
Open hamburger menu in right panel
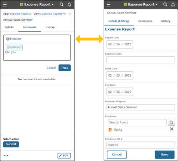[109, 5]
